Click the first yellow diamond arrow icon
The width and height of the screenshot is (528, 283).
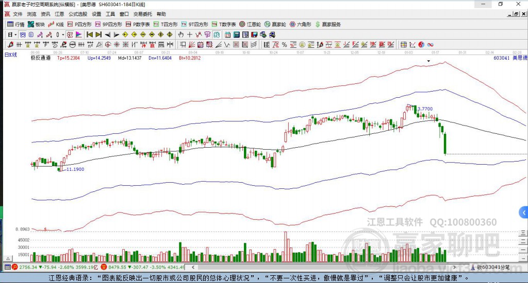tap(125, 34)
